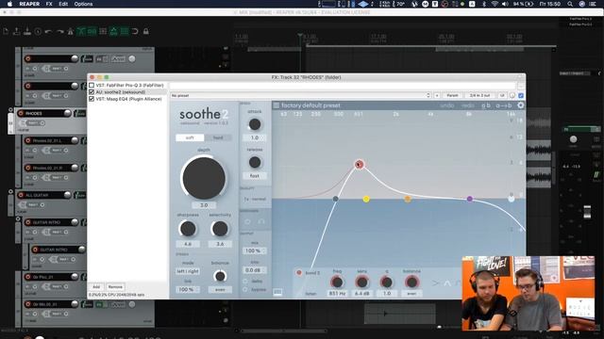
Task: Enable the delta listen toggle
Action: pyautogui.click(x=245, y=282)
